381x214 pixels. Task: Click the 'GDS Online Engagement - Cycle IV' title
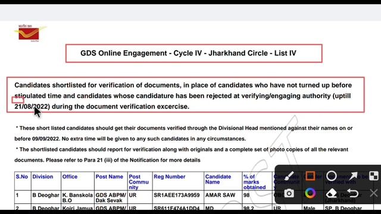(188, 53)
